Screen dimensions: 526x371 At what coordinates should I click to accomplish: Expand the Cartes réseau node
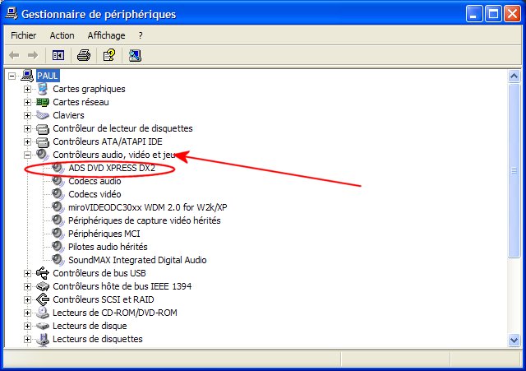click(x=27, y=102)
